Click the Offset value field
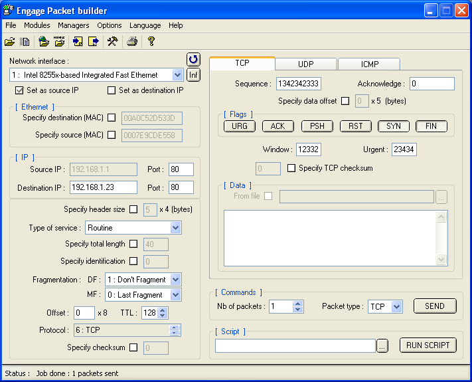The width and height of the screenshot is (472, 382). pos(84,313)
